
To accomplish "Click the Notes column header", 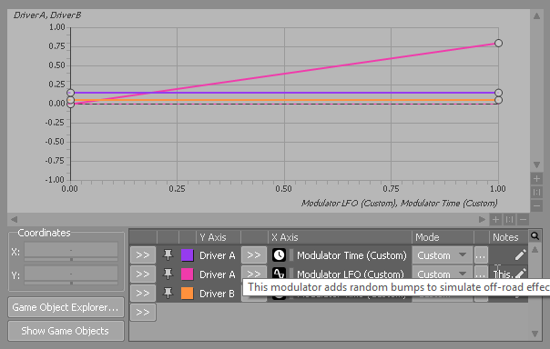I will pyautogui.click(x=509, y=237).
